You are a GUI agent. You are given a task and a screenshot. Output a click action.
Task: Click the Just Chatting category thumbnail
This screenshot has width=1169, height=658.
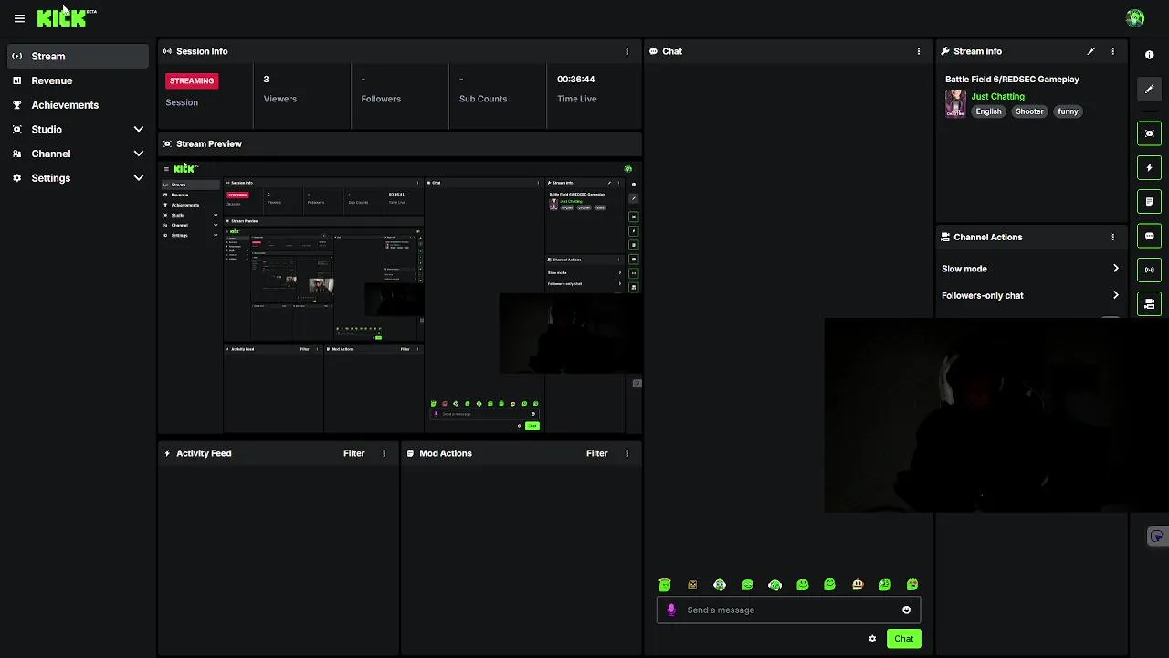(955, 103)
